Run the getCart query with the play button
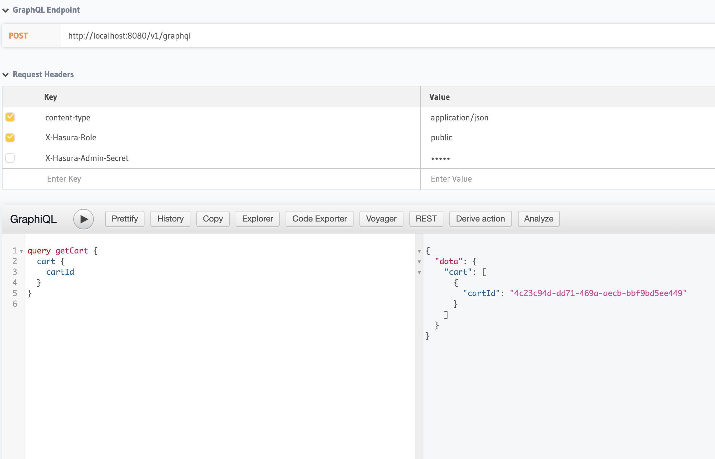 (83, 219)
